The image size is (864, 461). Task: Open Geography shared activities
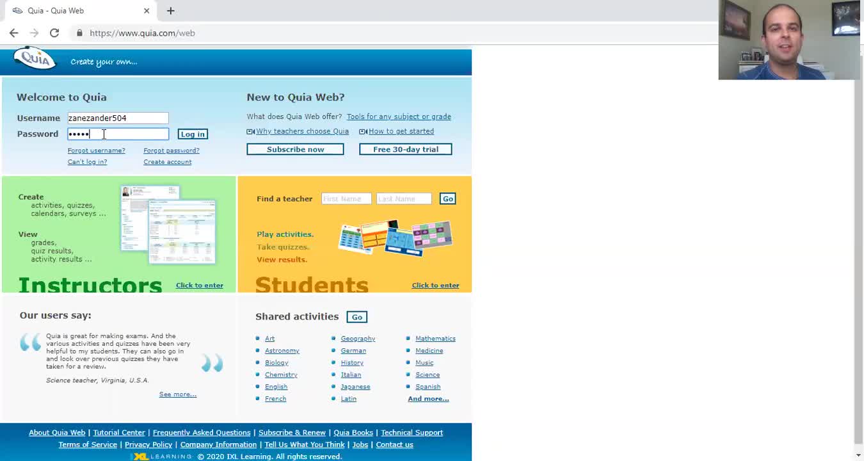[358, 339]
